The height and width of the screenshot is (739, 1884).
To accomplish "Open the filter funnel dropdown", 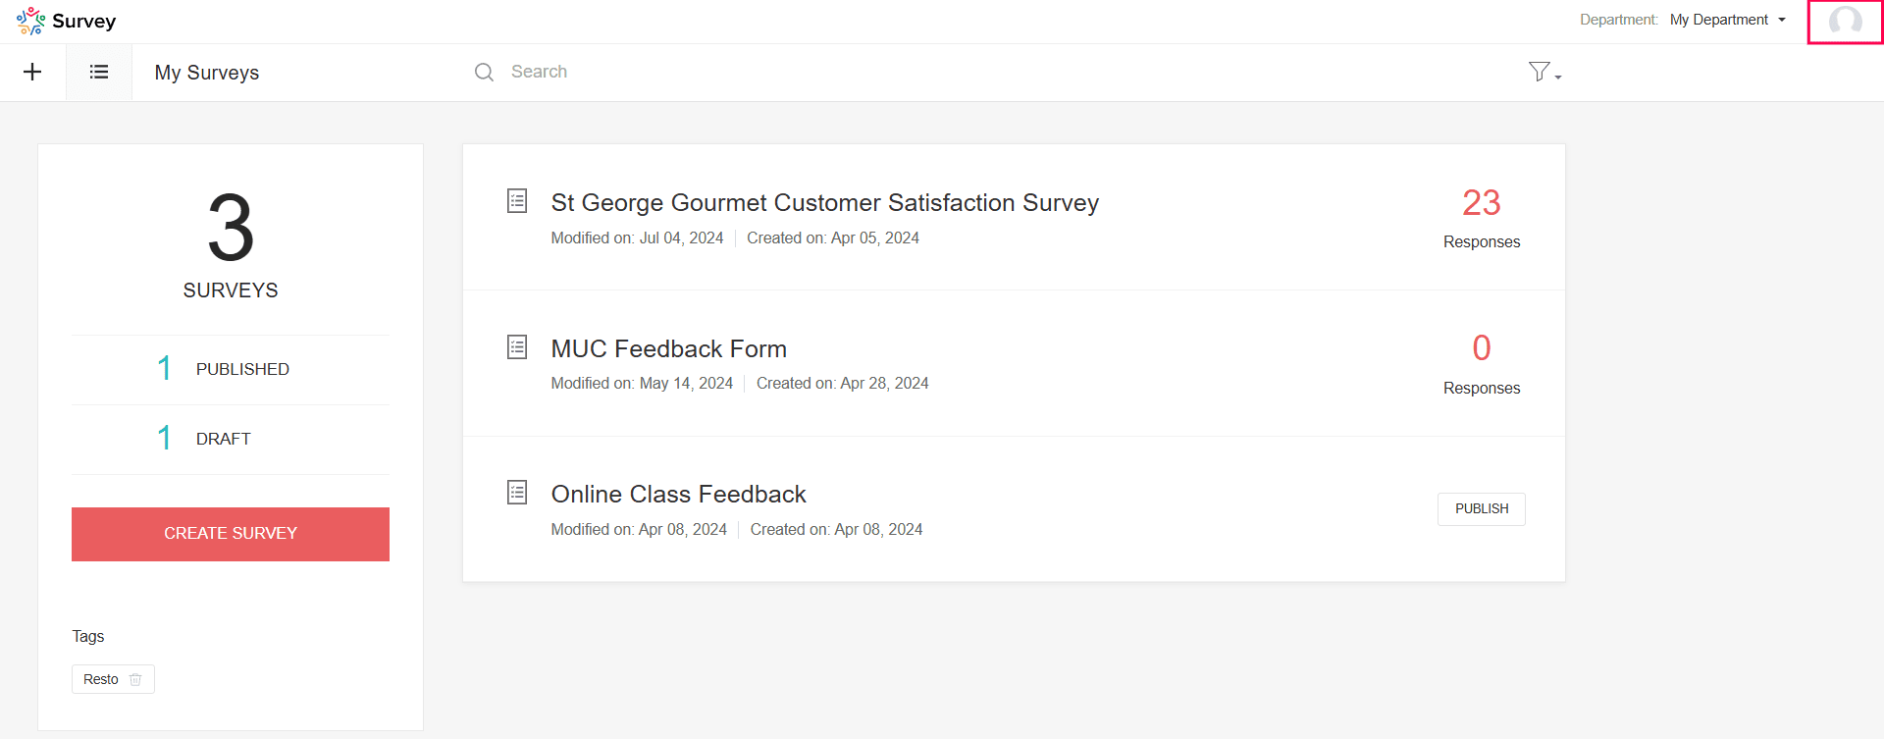I will [x=1544, y=72].
